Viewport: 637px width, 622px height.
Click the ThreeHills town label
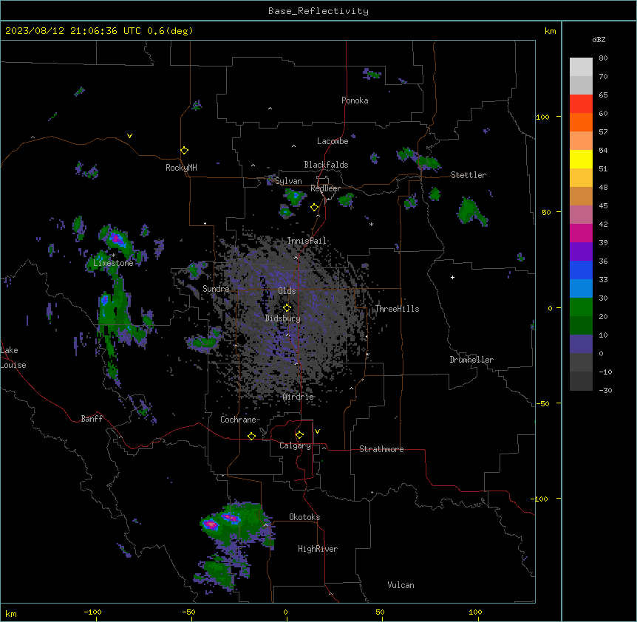[x=397, y=309]
